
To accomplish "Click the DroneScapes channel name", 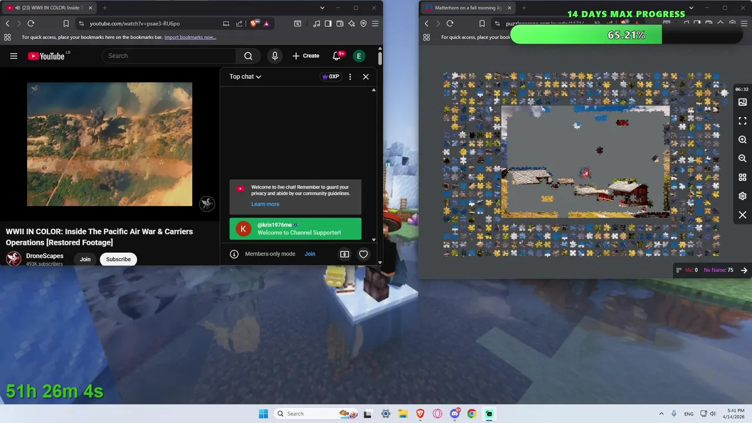I will (45, 256).
